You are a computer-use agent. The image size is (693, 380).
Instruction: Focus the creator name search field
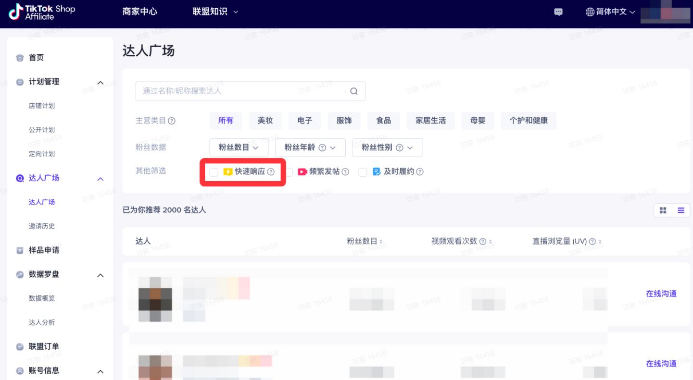[x=251, y=91]
